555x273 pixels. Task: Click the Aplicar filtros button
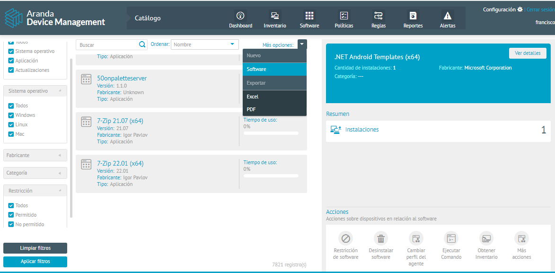tap(35, 262)
